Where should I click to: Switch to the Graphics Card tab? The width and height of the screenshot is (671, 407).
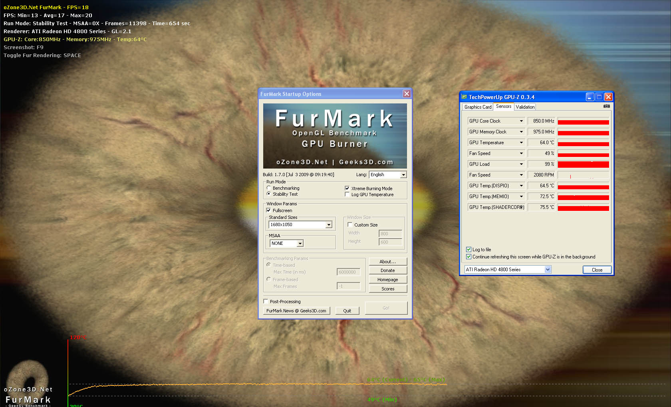pos(478,107)
